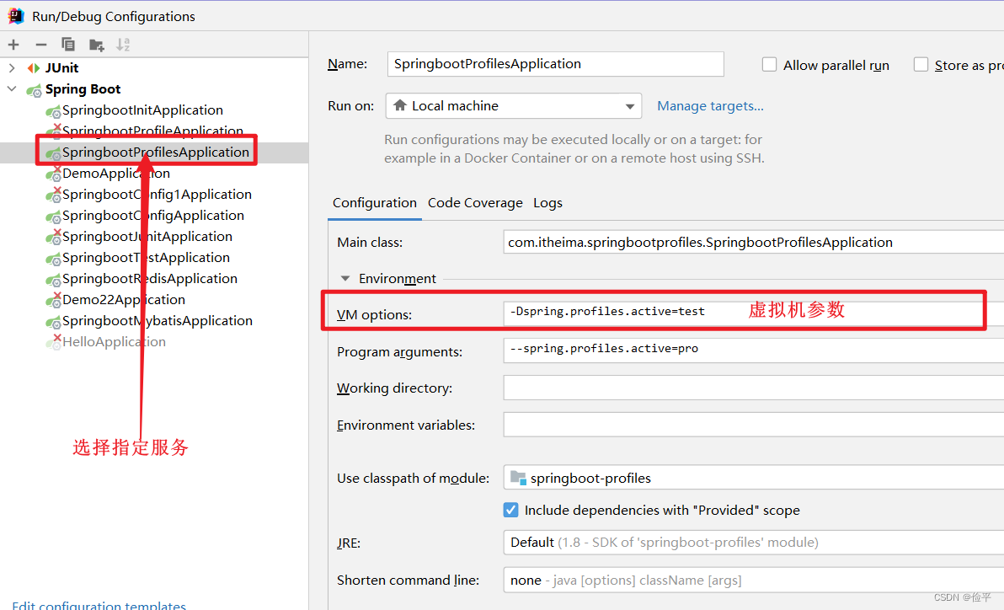Image resolution: width=1004 pixels, height=610 pixels.
Task: Click SpringbootMybatisApplication icon
Action: pyautogui.click(x=53, y=321)
